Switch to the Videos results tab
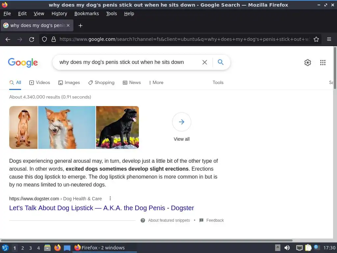Viewport: 337px width, 253px height. (x=39, y=83)
